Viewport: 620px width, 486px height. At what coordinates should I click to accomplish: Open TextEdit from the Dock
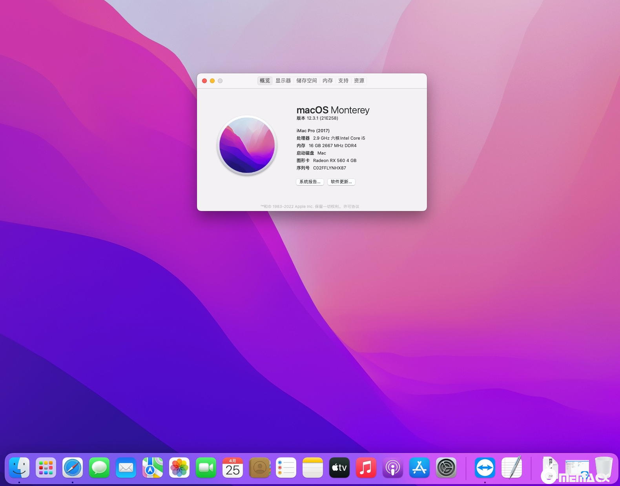point(512,468)
